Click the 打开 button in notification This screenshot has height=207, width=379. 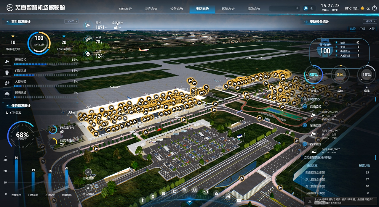coord(317,203)
